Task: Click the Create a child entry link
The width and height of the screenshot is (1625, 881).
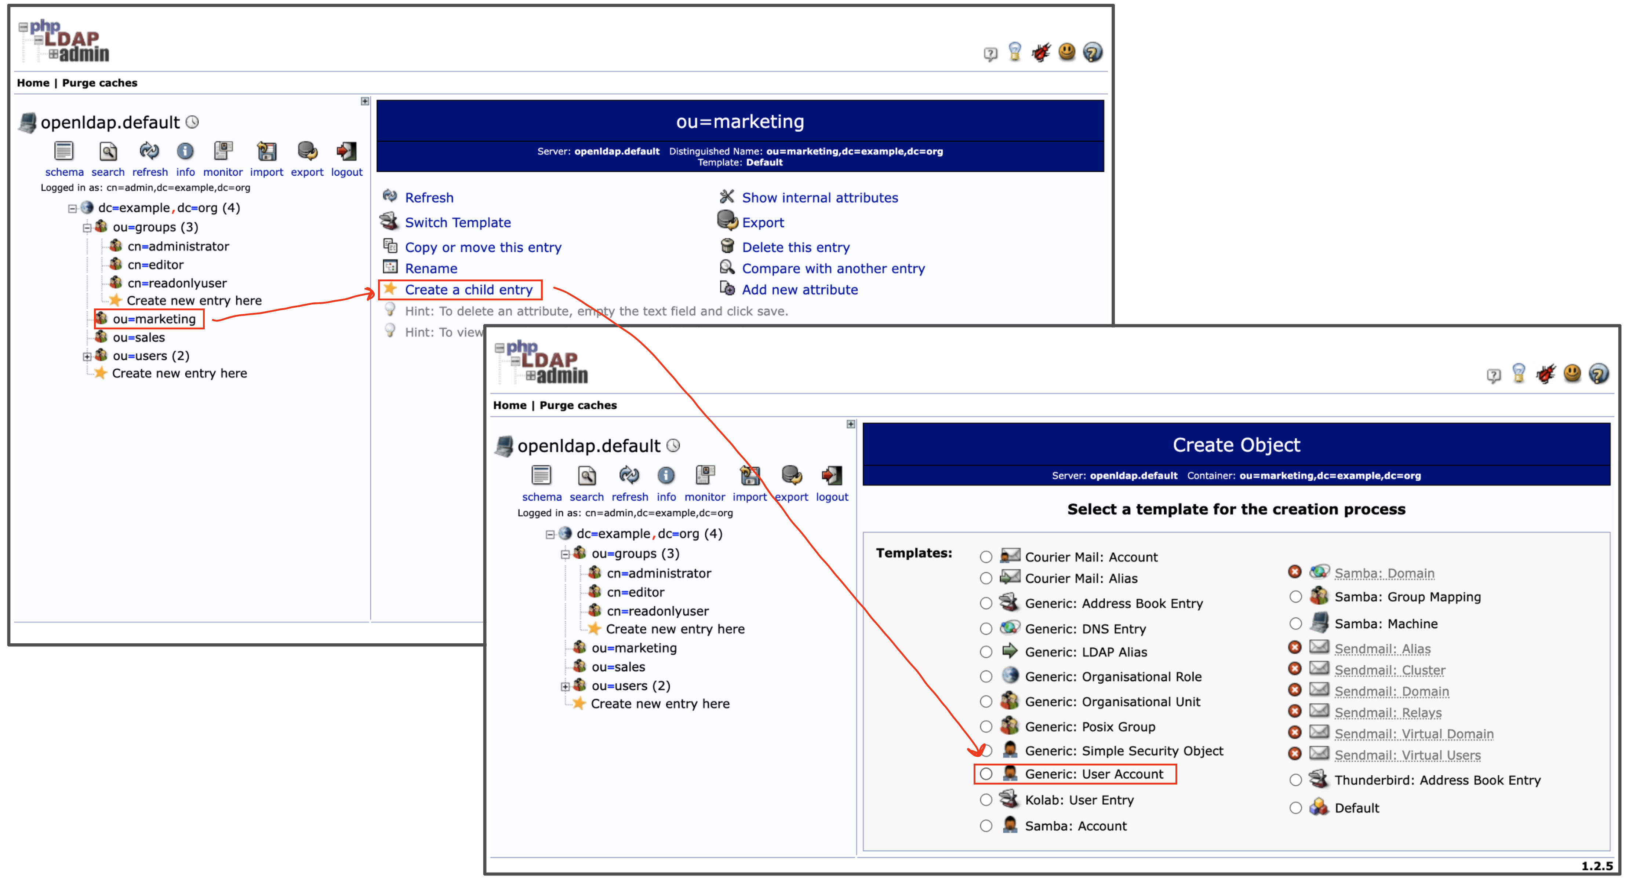Action: pyautogui.click(x=468, y=289)
